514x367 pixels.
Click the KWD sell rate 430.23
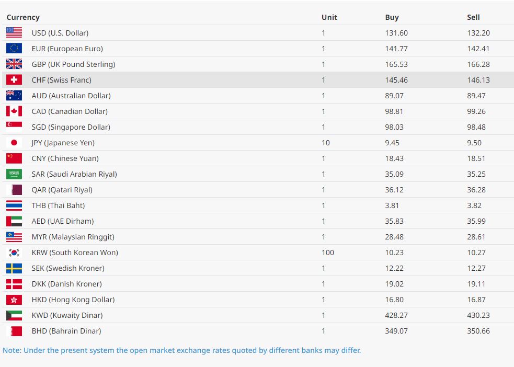click(x=478, y=316)
